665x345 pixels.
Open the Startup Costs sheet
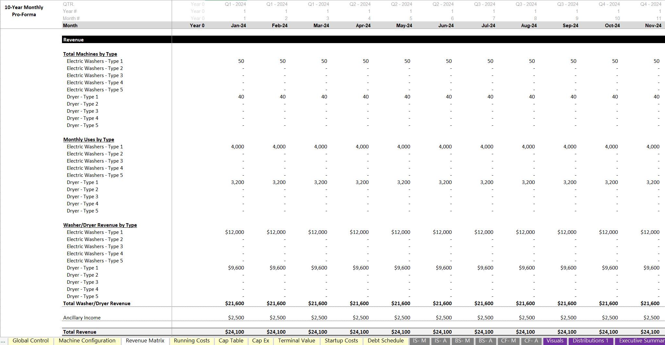coord(341,340)
